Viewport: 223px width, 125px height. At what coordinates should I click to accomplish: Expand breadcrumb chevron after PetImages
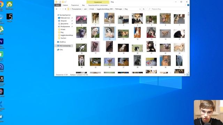click(x=123, y=9)
